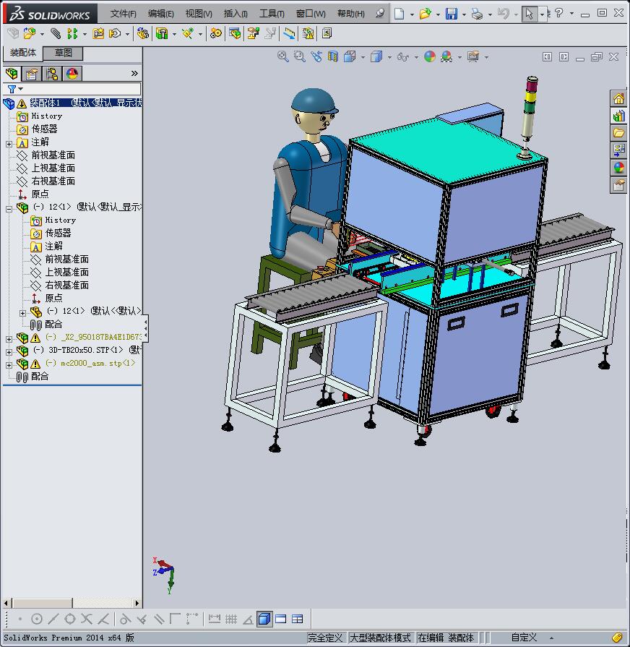
Task: Toggle the shaded 3D view button in bottom toolbar
Action: pos(264,619)
